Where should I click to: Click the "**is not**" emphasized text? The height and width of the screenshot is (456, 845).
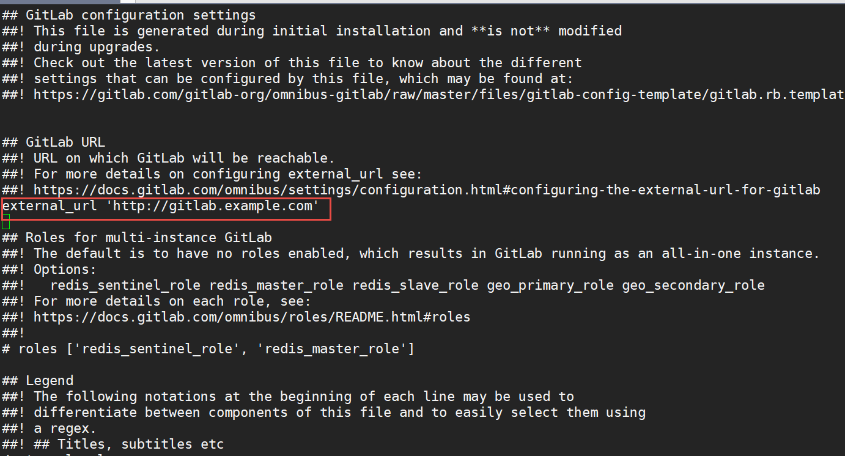pyautogui.click(x=511, y=31)
